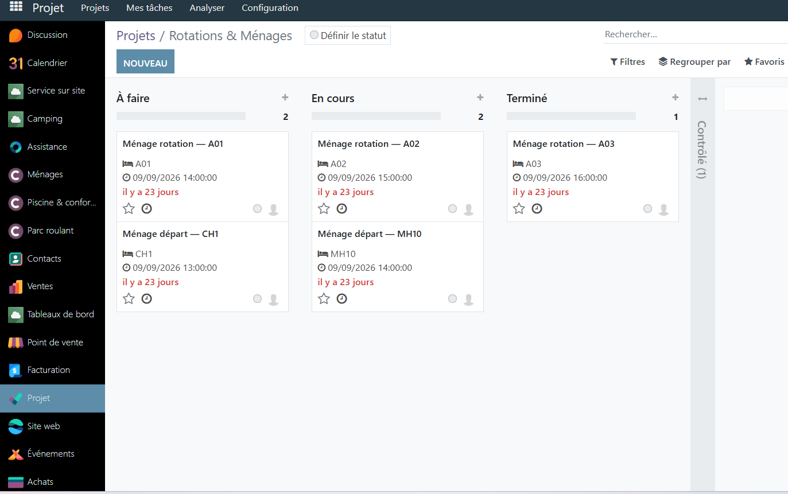The image size is (788, 494).
Task: Open the apps grid menu icon
Action: pos(16,7)
